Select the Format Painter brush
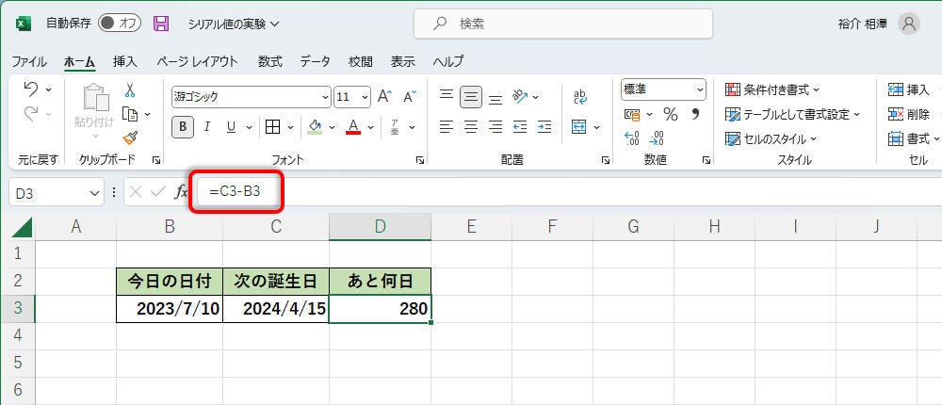 tap(130, 138)
